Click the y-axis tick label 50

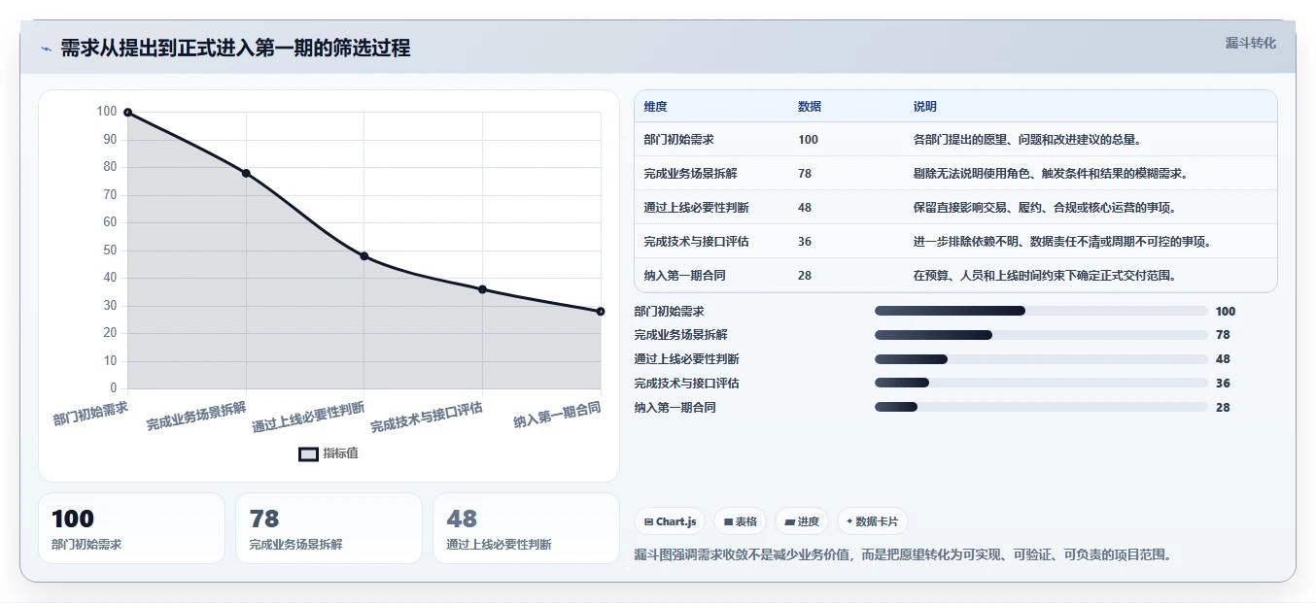click(110, 251)
